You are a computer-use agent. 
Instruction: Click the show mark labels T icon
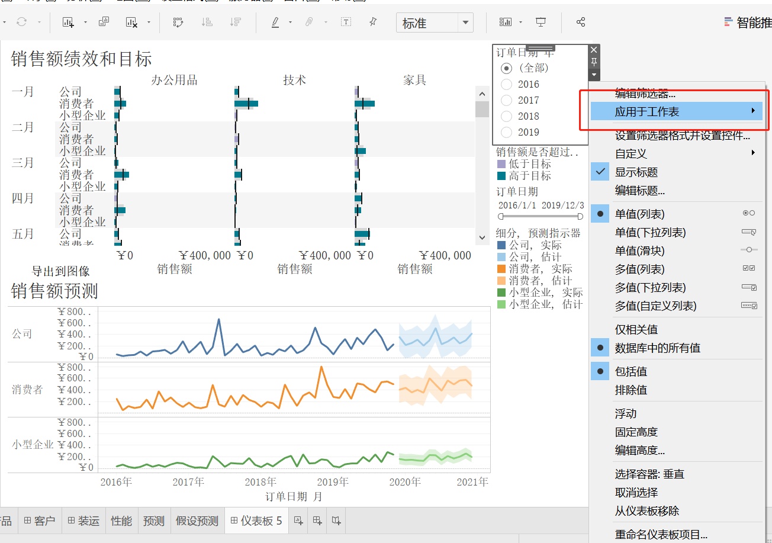click(x=346, y=23)
